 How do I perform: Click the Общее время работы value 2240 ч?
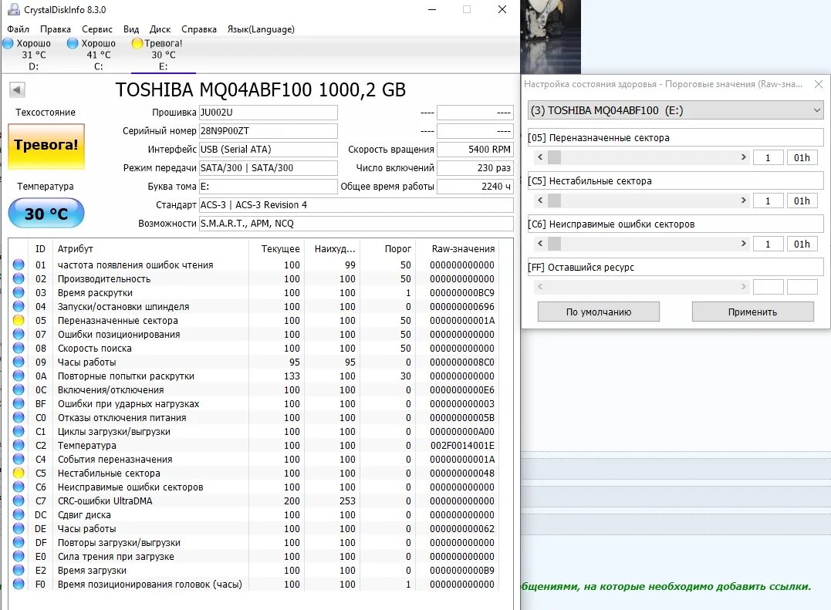[475, 187]
